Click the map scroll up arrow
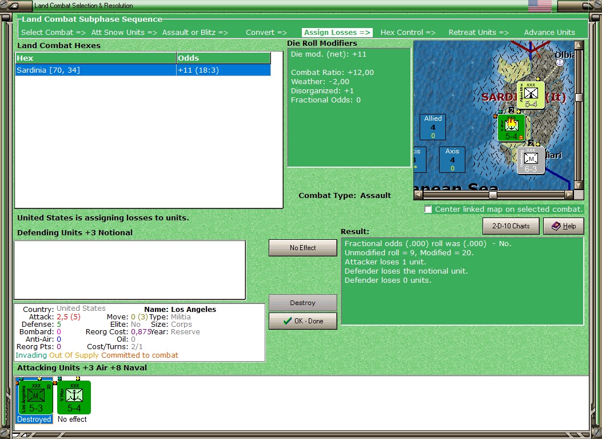The height and width of the screenshot is (439, 602). (579, 45)
